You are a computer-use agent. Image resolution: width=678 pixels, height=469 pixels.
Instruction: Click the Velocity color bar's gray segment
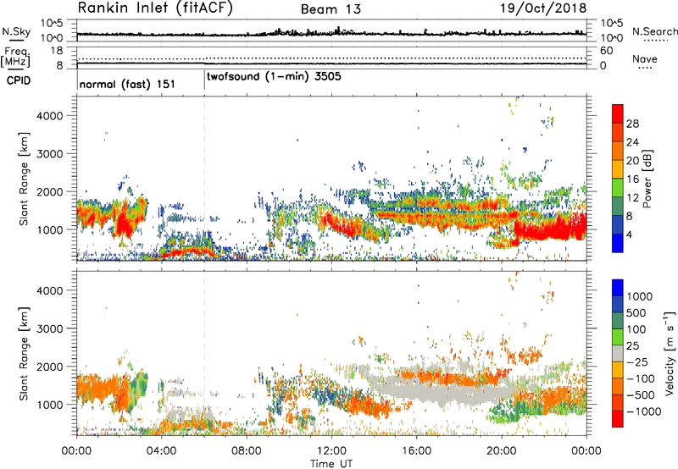click(618, 353)
